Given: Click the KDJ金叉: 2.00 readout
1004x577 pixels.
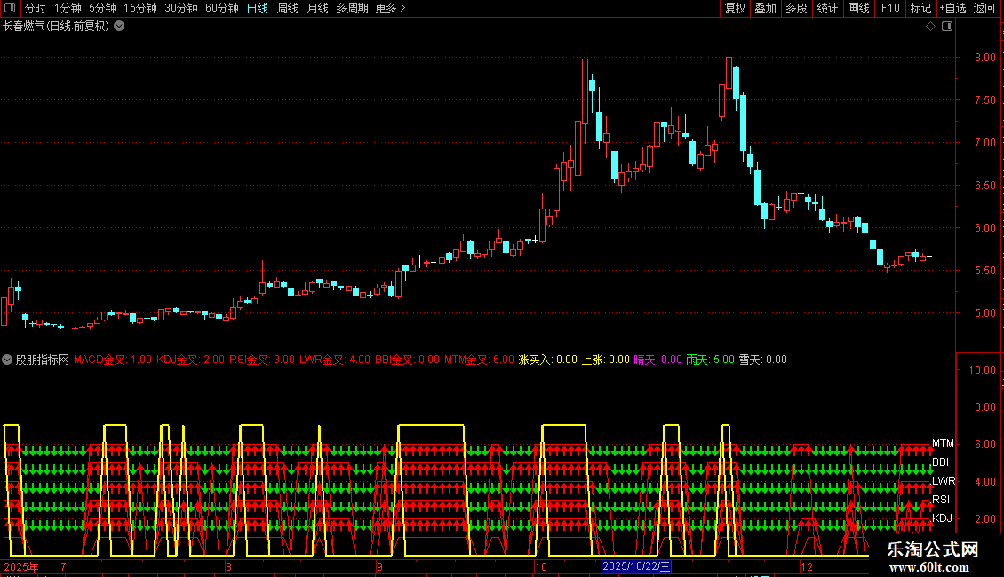Looking at the screenshot, I should click(191, 360).
